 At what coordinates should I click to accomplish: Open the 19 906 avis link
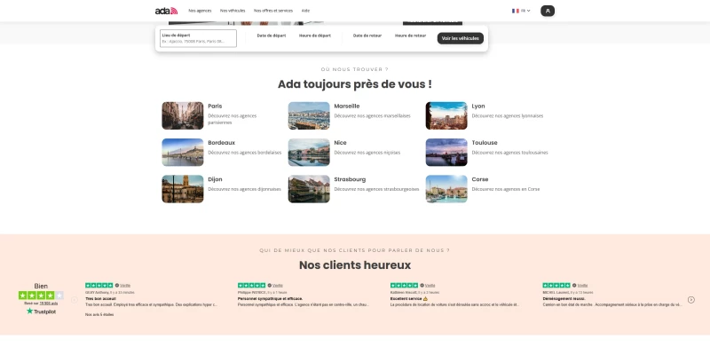(49, 304)
